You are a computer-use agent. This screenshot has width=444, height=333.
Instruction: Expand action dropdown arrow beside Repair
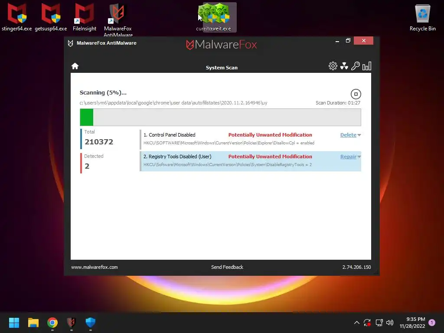(x=359, y=157)
